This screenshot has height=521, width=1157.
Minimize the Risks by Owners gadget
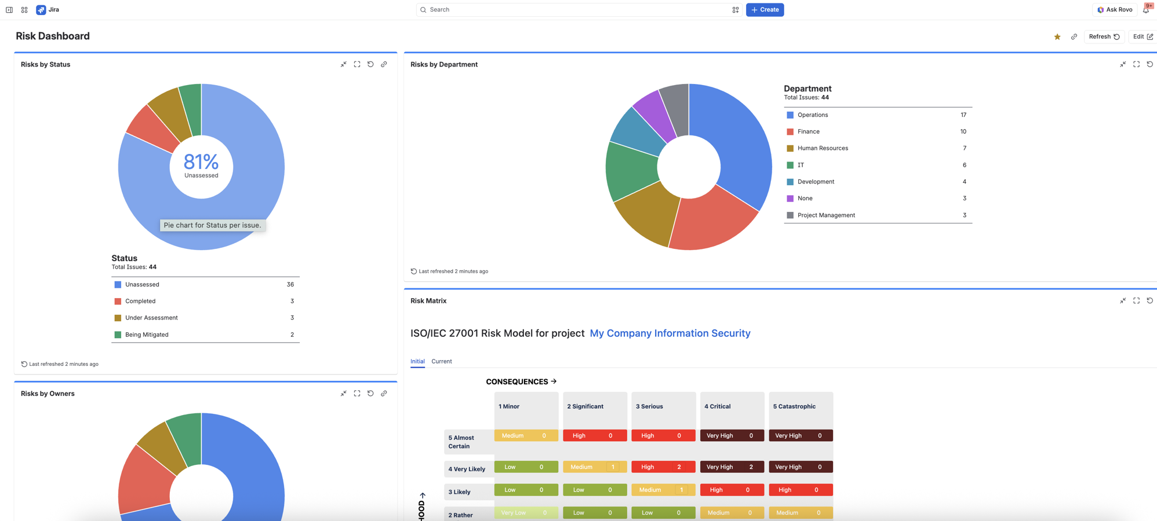(x=344, y=394)
